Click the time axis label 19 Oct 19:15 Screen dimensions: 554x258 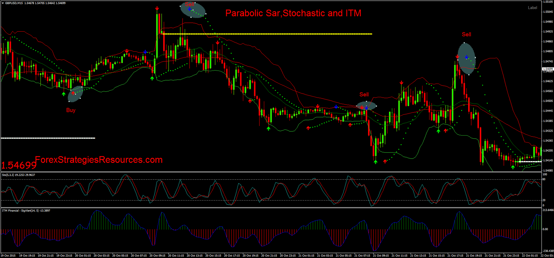[x=27, y=256]
